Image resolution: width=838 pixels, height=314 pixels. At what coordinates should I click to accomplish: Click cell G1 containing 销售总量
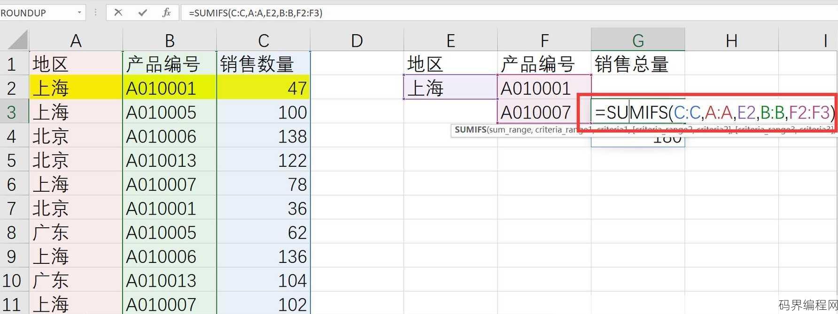click(638, 64)
